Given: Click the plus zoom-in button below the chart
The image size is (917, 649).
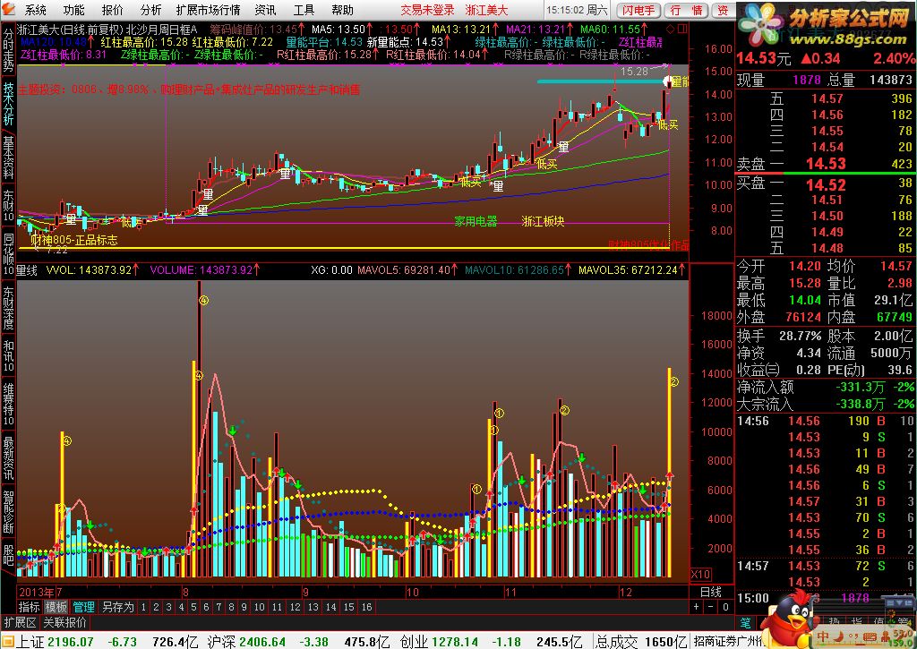Looking at the screenshot, I should pyautogui.click(x=697, y=607).
